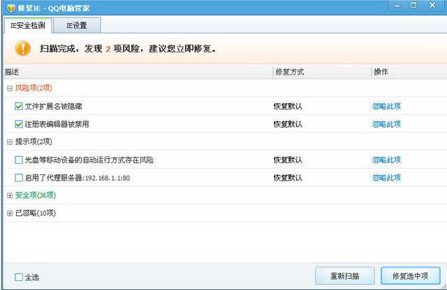Check the 光盘等移动设备 autorun risk checkbox
447x290 pixels.
(19, 160)
